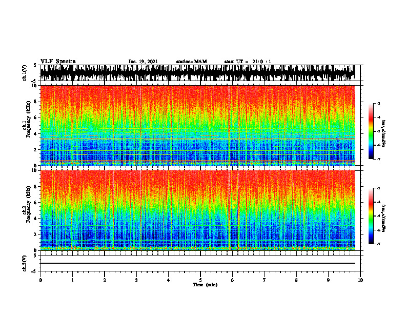406x314 pixels.
Task: Click the ch.1 color scale bar
Action: pyautogui.click(x=371, y=131)
